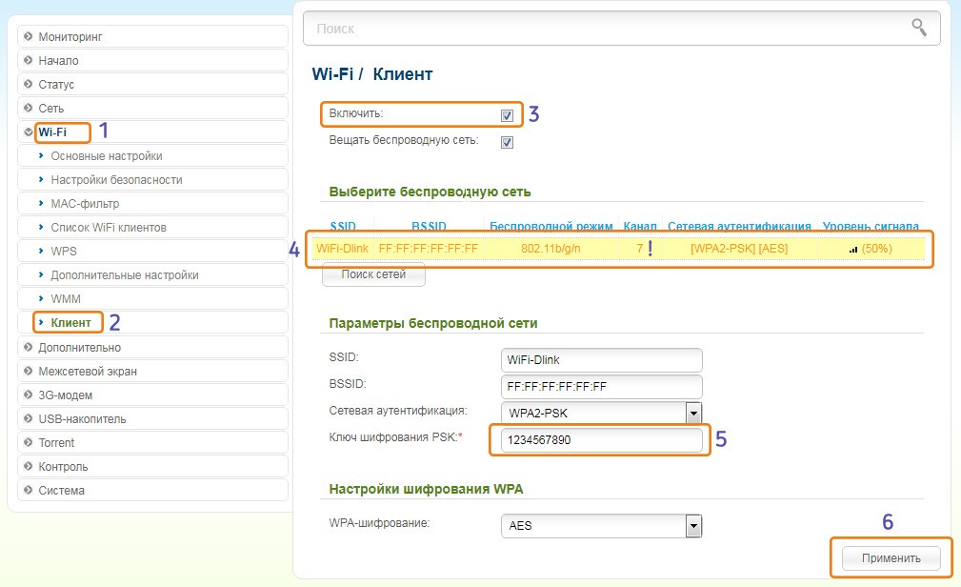This screenshot has height=587, width=961.
Task: Sort by Уровень сигнала column header
Action: [871, 226]
